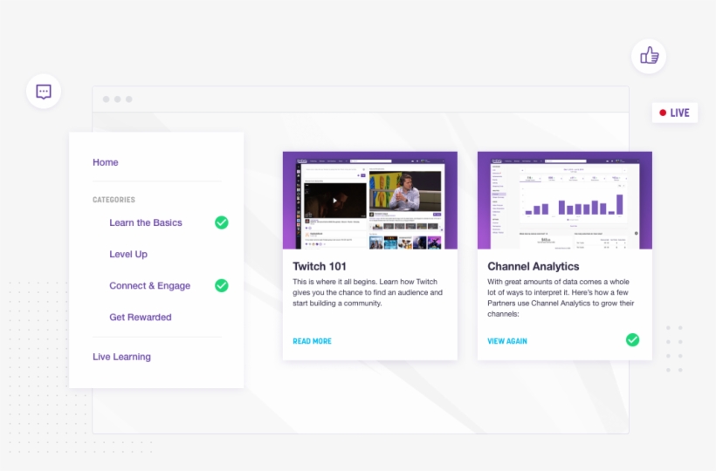The width and height of the screenshot is (716, 471).
Task: Click green checkmark beside Learn the Basics
Action: [222, 222]
